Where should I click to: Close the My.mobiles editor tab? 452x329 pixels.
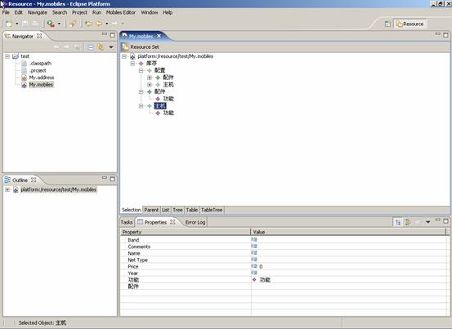pos(159,36)
